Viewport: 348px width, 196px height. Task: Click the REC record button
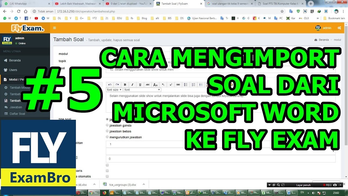point(327,185)
